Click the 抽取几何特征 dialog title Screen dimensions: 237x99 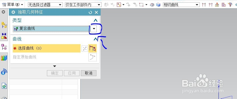[x=31, y=12]
